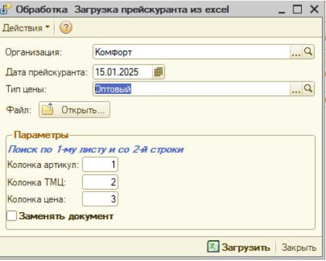Click the Колонка цена number field
The width and height of the screenshot is (326, 261).
pyautogui.click(x=100, y=199)
